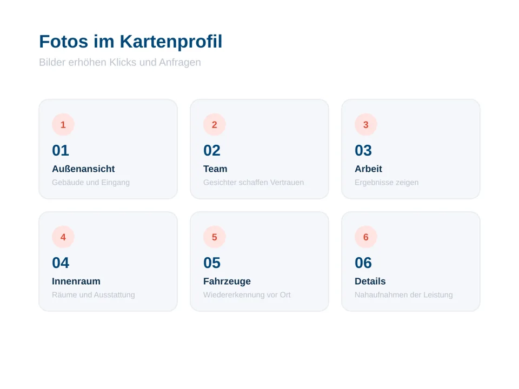
Task: Select the 'Team' card title
Action: 215,169
